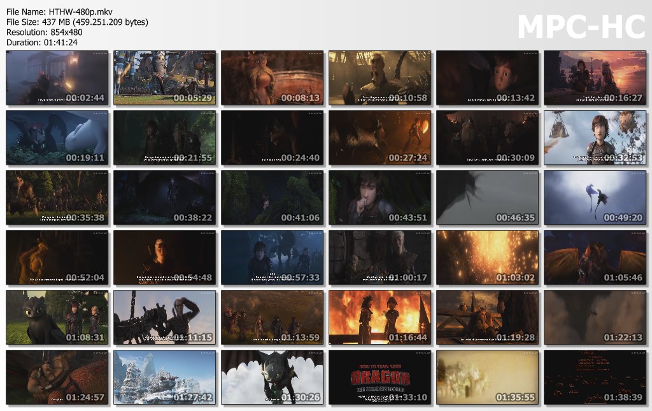Screen dimensions: 652x411
Task: Choose the thumbnail marked 00:21:55
Action: click(165, 138)
